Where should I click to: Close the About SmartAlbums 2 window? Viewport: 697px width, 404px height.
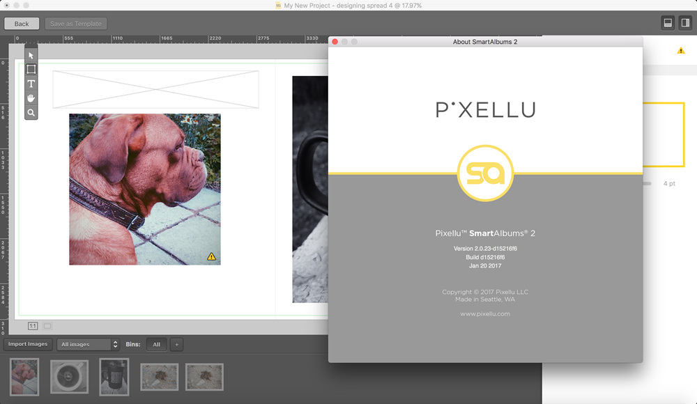335,42
